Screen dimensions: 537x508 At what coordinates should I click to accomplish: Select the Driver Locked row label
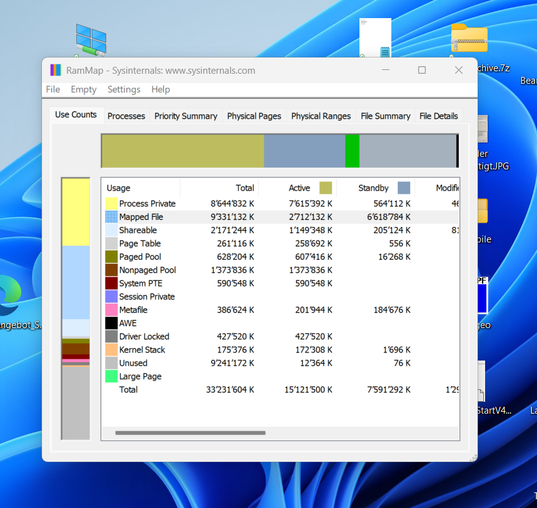(144, 337)
